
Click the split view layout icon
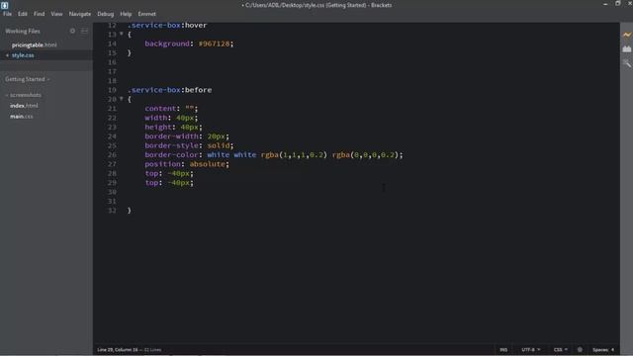(x=84, y=31)
